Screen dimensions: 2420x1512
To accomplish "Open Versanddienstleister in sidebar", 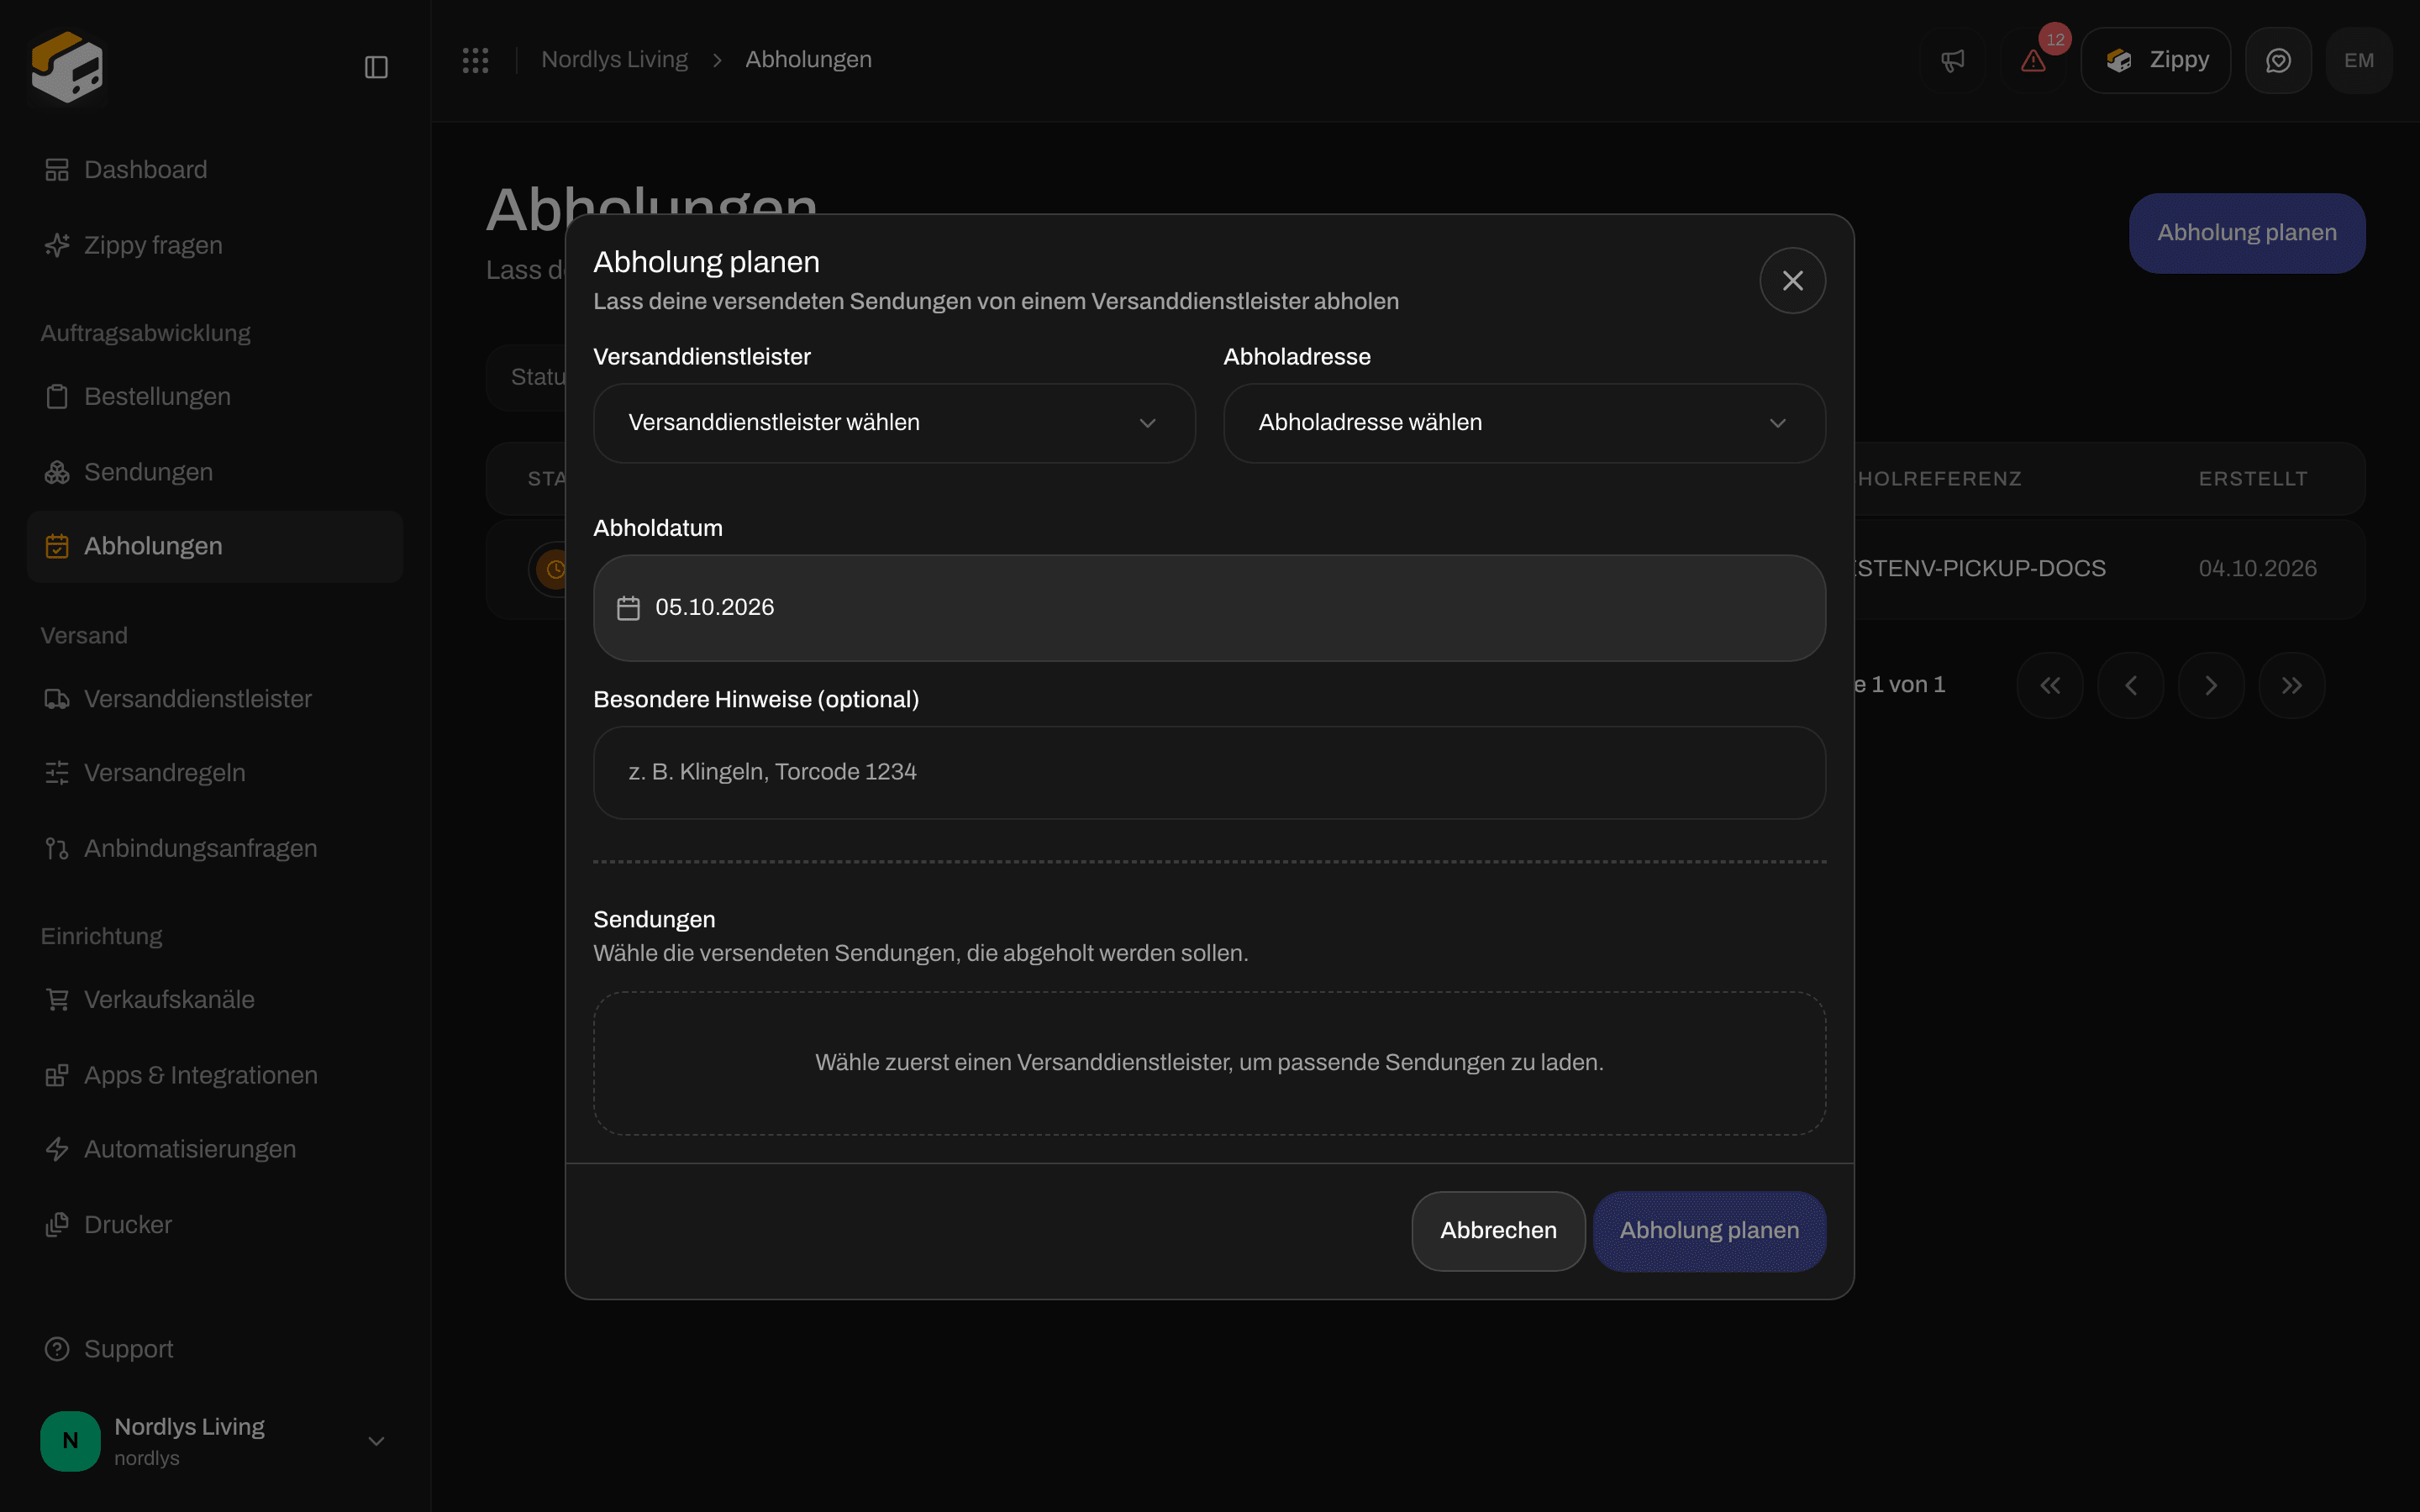I will 215,699.
